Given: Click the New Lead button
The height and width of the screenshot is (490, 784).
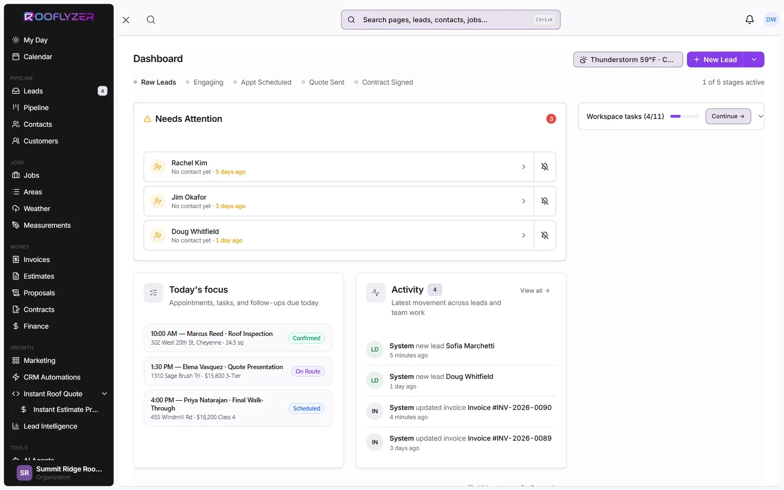Looking at the screenshot, I should click(715, 59).
